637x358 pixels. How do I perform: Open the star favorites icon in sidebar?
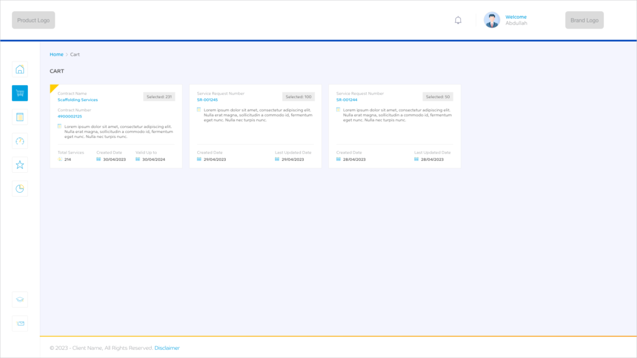20,165
